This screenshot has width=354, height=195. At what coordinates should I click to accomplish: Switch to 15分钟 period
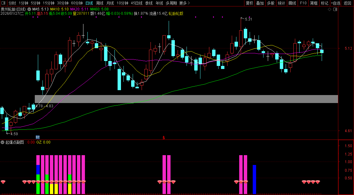coord(49,3)
